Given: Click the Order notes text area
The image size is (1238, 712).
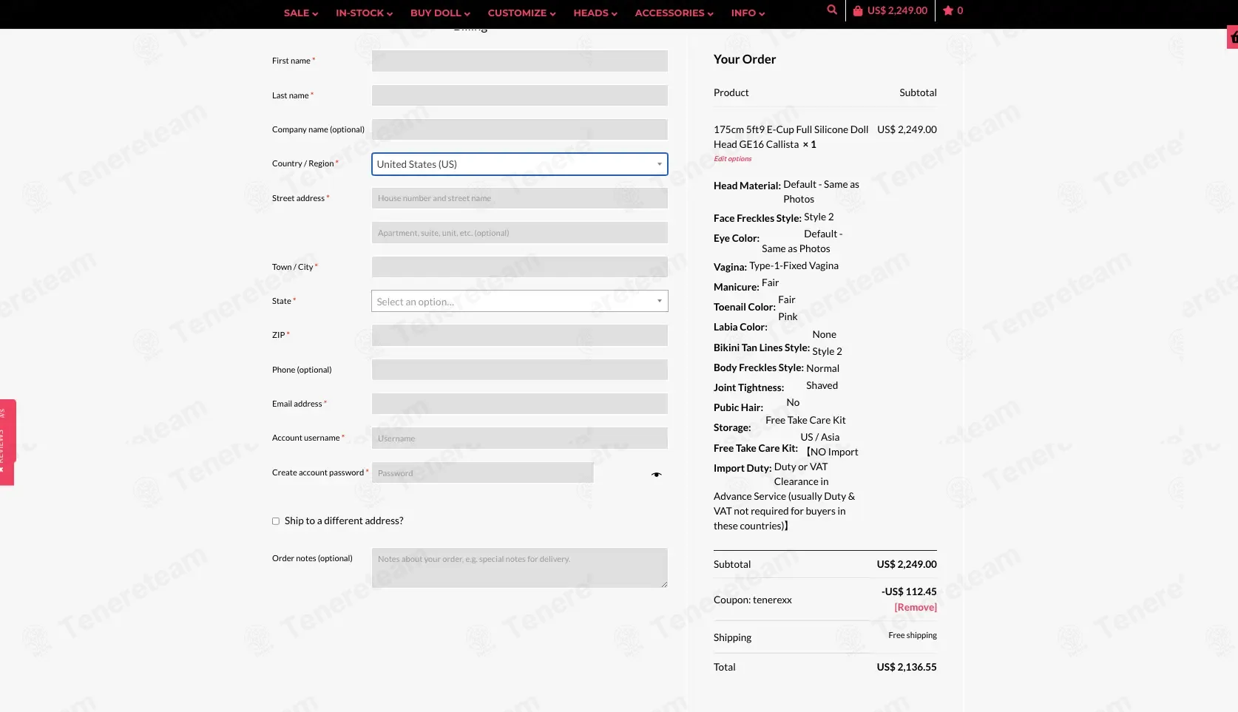Looking at the screenshot, I should click(519, 568).
